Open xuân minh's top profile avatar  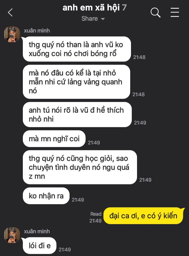point(12,34)
